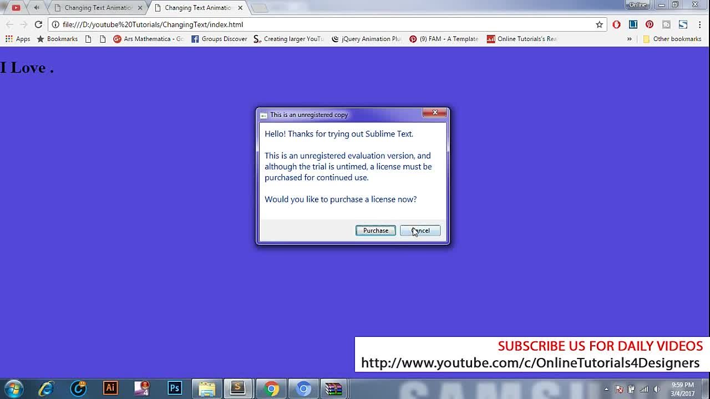
Task: Click the address bar URL field
Action: pos(327,24)
